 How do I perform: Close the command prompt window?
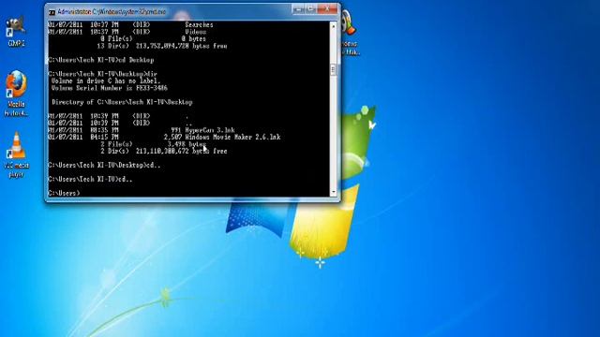coord(327,8)
